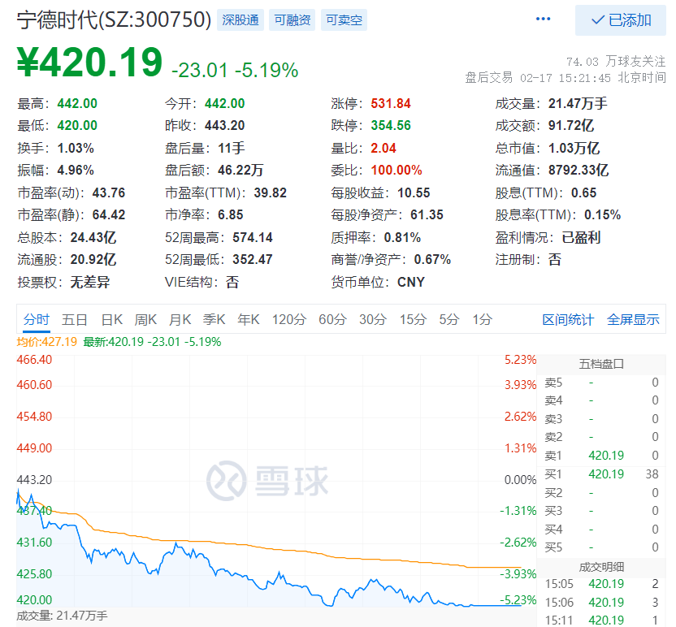The height and width of the screenshot is (627, 676).
Task: Click the 成交量: 21.47万手 label below chart
Action: click(62, 616)
